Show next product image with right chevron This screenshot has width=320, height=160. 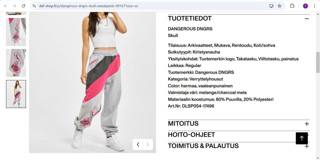[x=148, y=144]
